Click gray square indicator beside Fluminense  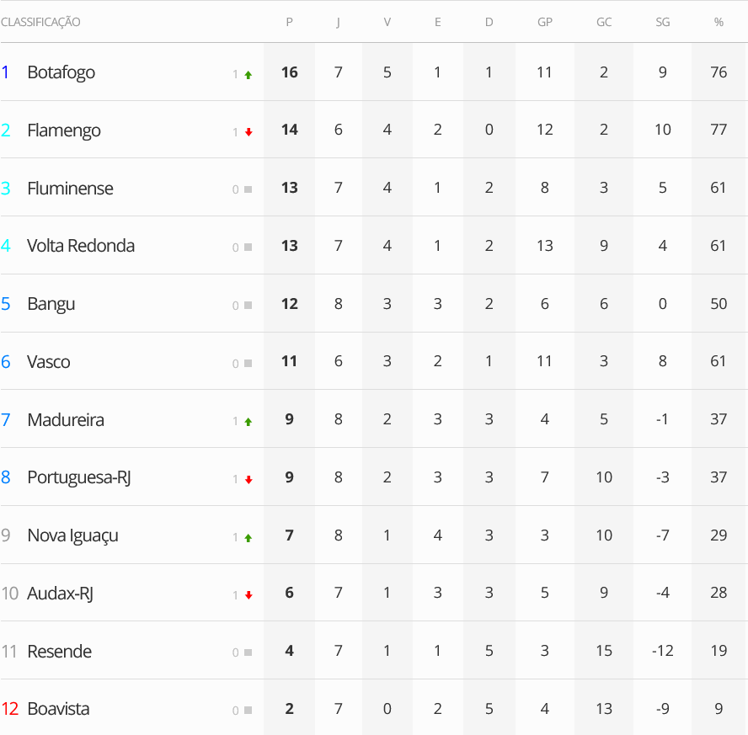point(248,189)
